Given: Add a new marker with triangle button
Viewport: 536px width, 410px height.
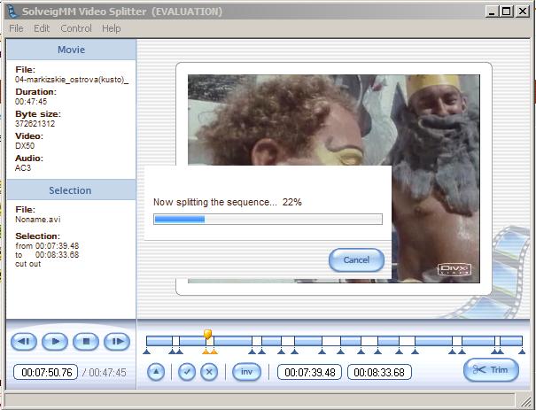Looking at the screenshot, I should (x=156, y=372).
